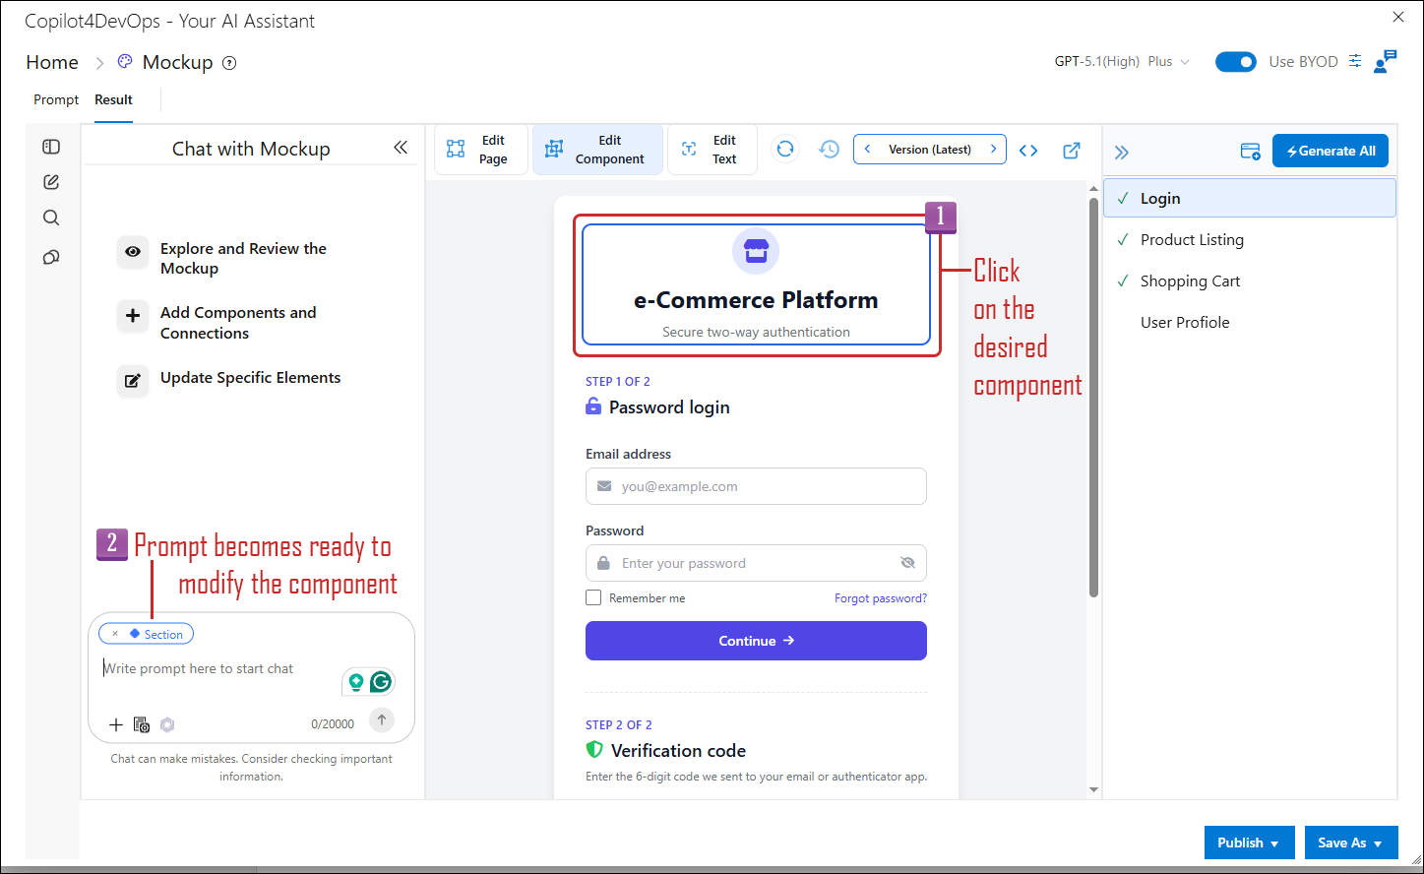This screenshot has width=1424, height=874.
Task: Check the Remember me checkbox
Action: point(593,597)
